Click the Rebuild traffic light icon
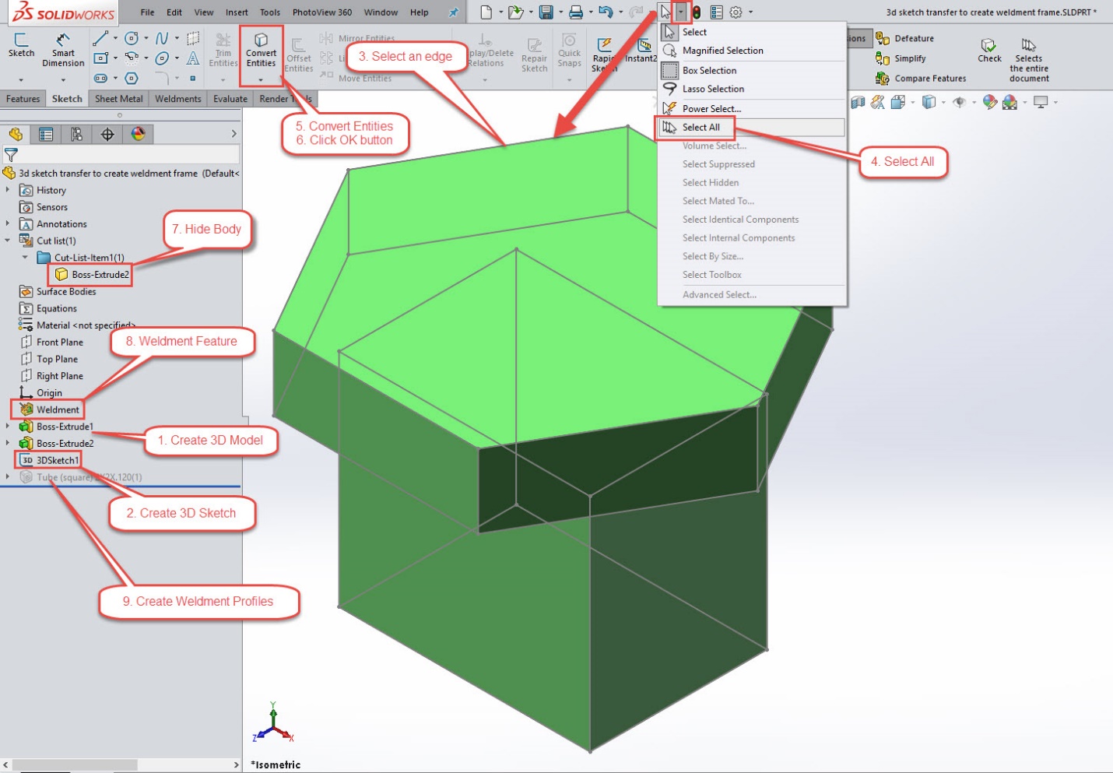The image size is (1113, 773). pos(697,12)
